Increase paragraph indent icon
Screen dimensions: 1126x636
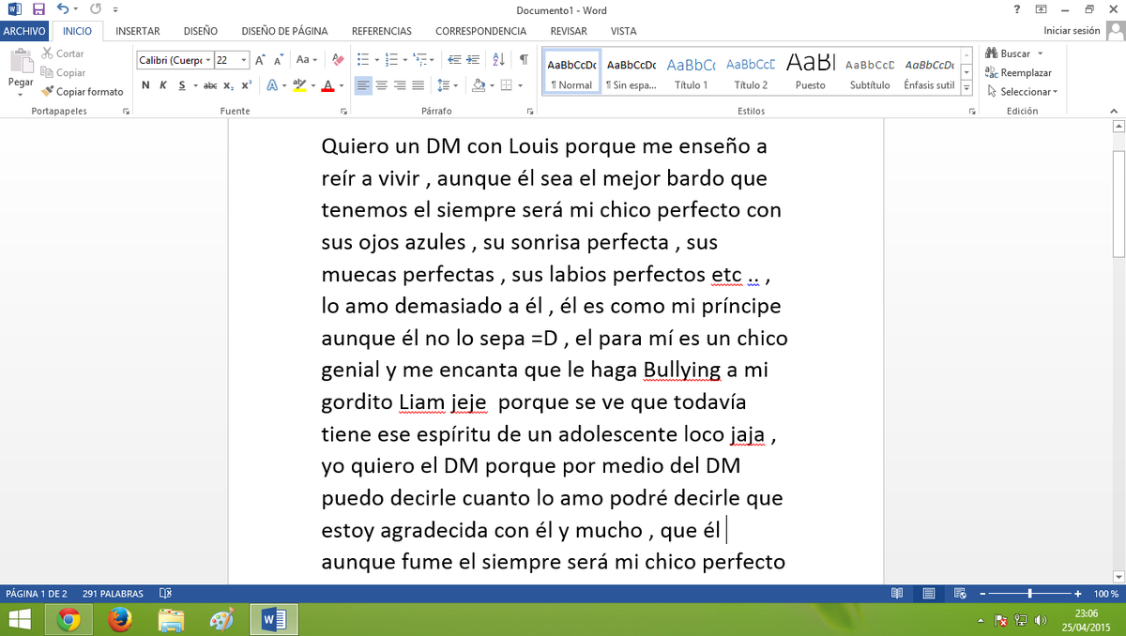pos(474,59)
